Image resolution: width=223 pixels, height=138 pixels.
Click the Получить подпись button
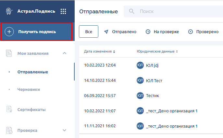[x=37, y=32]
